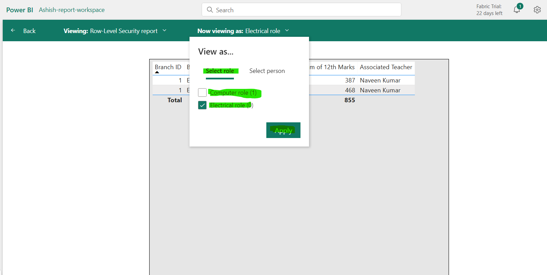Click the Power BI home logo

click(19, 10)
